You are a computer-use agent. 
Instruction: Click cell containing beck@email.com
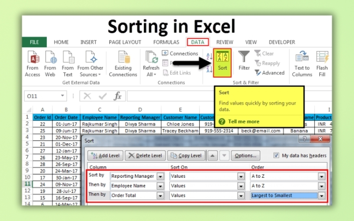pos(261,131)
